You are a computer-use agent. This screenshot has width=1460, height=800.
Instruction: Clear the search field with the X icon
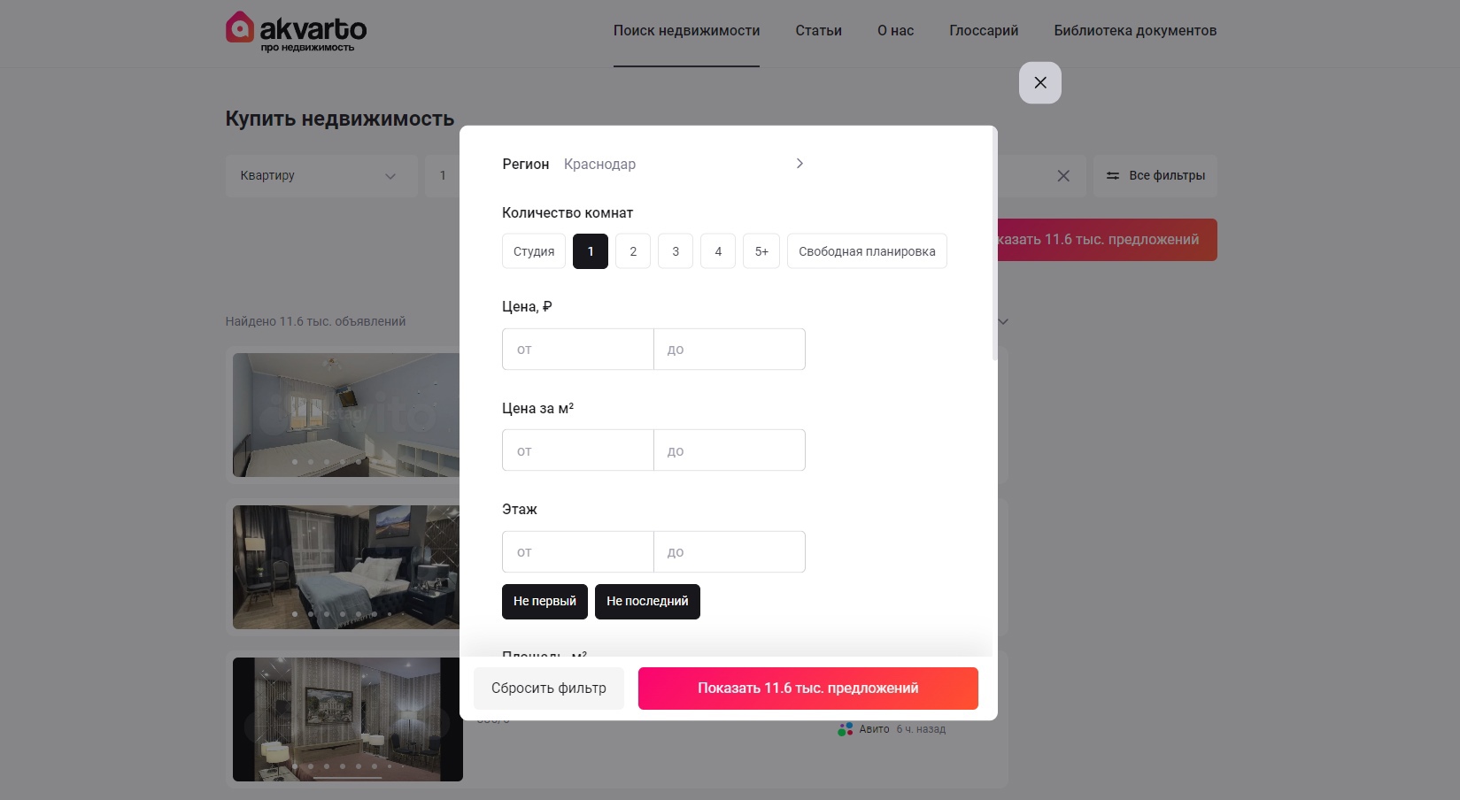[1063, 175]
